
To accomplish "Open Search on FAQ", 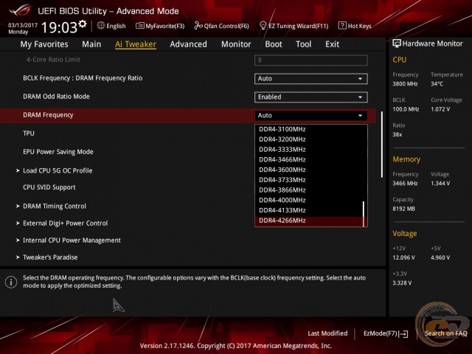I will (x=445, y=333).
